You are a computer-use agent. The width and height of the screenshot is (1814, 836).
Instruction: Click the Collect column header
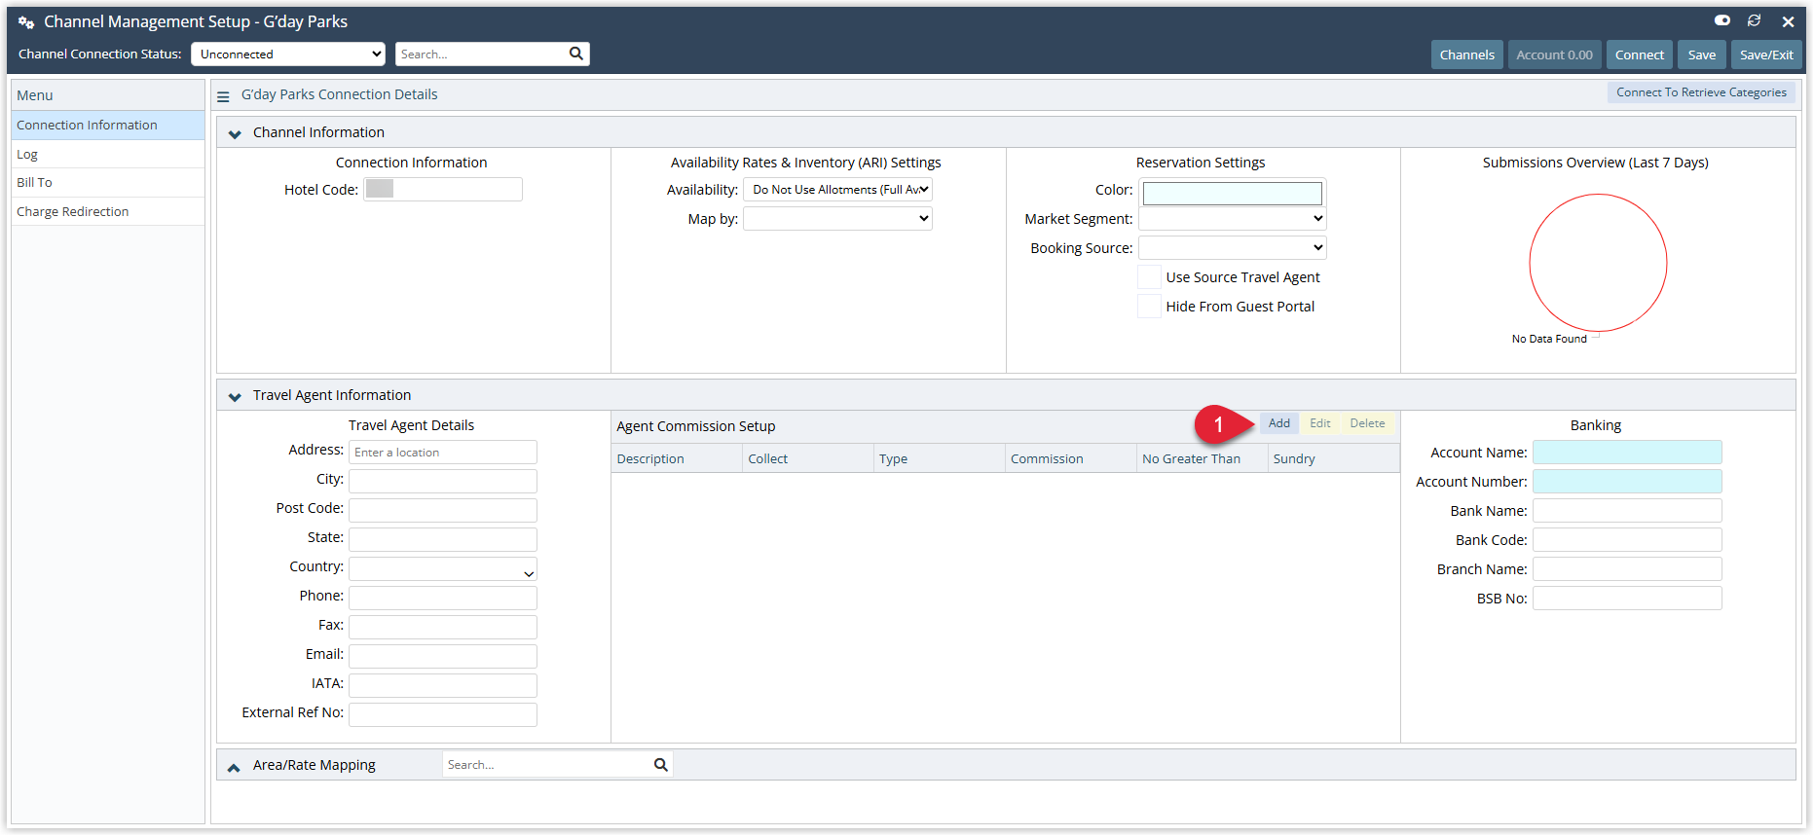coord(808,458)
